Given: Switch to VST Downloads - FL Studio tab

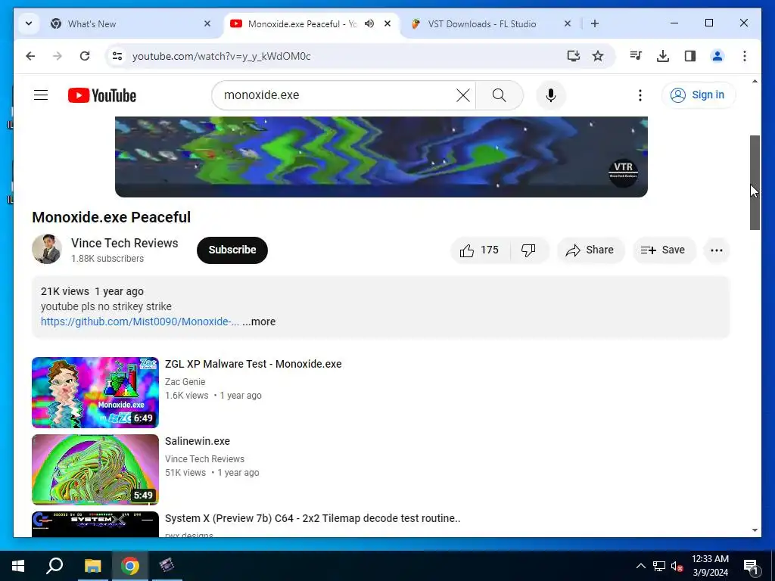Looking at the screenshot, I should (482, 23).
